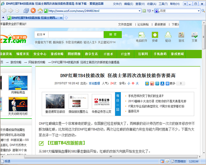Open the 游戏 icon
Viewport: 206px width, 165px height.
click(181, 37)
